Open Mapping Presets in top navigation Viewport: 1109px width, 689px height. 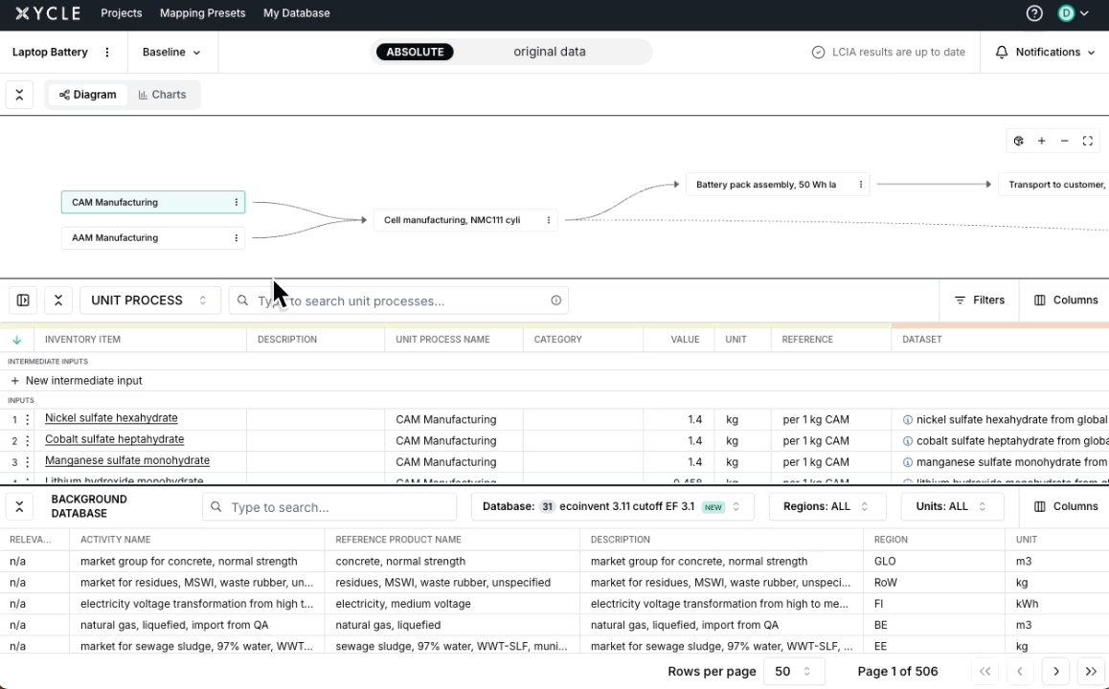pyautogui.click(x=202, y=13)
